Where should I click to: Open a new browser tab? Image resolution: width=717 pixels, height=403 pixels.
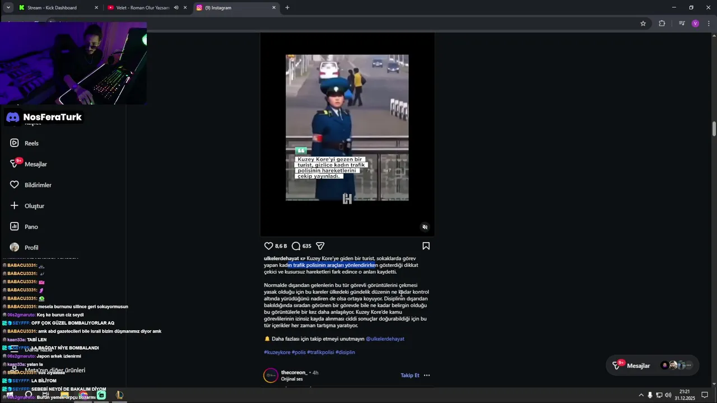(287, 8)
